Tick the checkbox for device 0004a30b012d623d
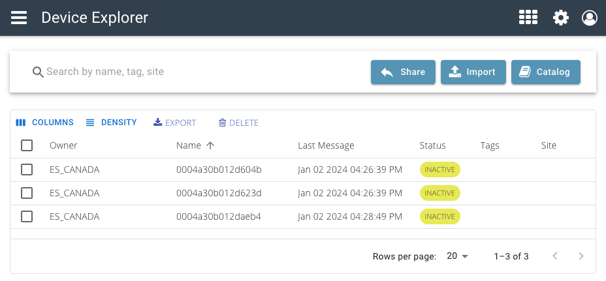 point(27,193)
